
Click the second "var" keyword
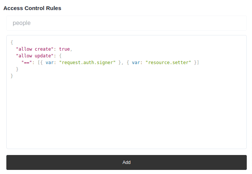[136, 63]
